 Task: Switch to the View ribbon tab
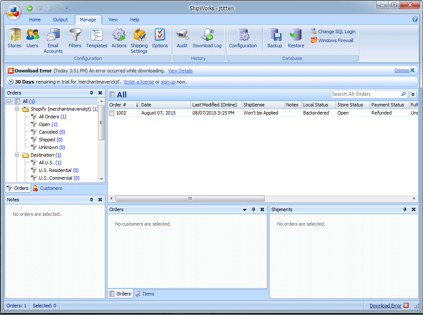pos(113,20)
